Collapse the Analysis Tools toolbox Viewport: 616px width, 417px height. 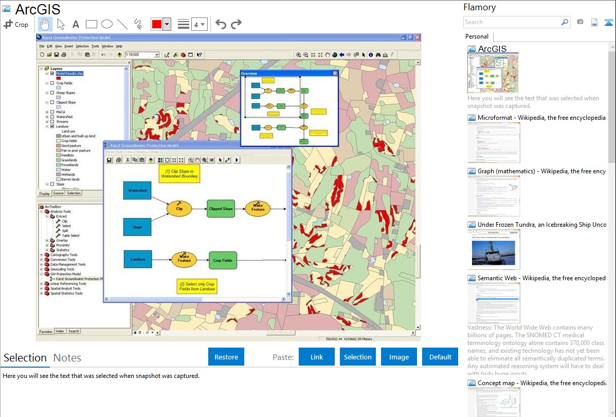point(41,211)
